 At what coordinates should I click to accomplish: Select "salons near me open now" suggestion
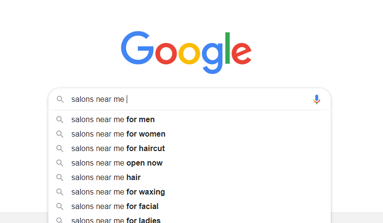pyautogui.click(x=117, y=163)
